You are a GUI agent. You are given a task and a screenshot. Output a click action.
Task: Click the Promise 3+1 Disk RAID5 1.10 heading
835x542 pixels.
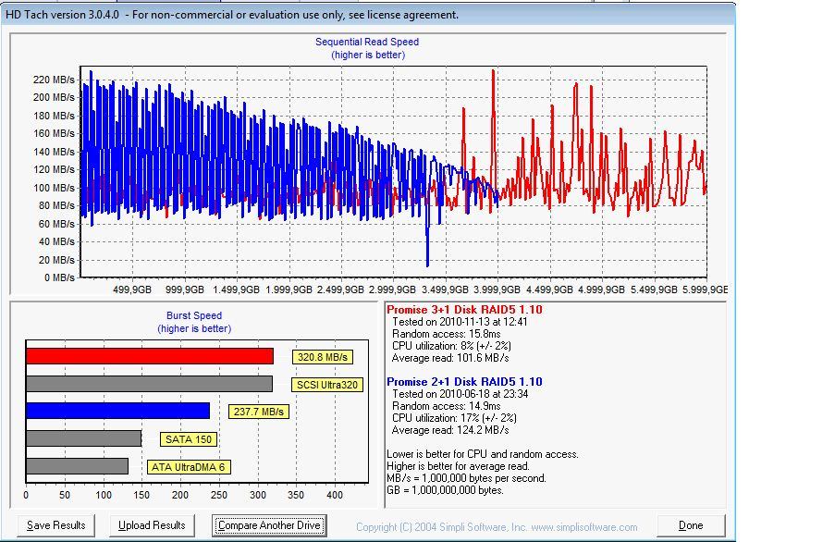tap(464, 309)
